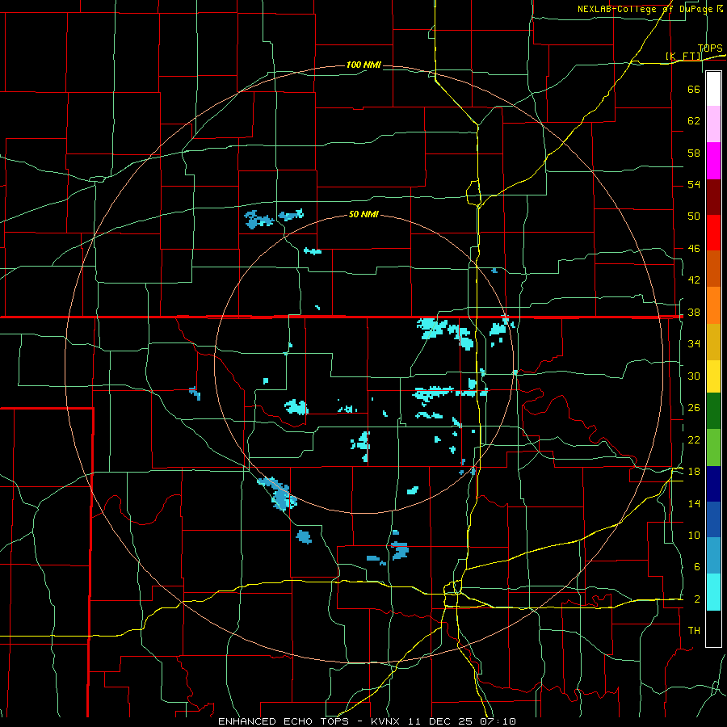
Task: Select the light green scale swatch
Action: [713, 448]
